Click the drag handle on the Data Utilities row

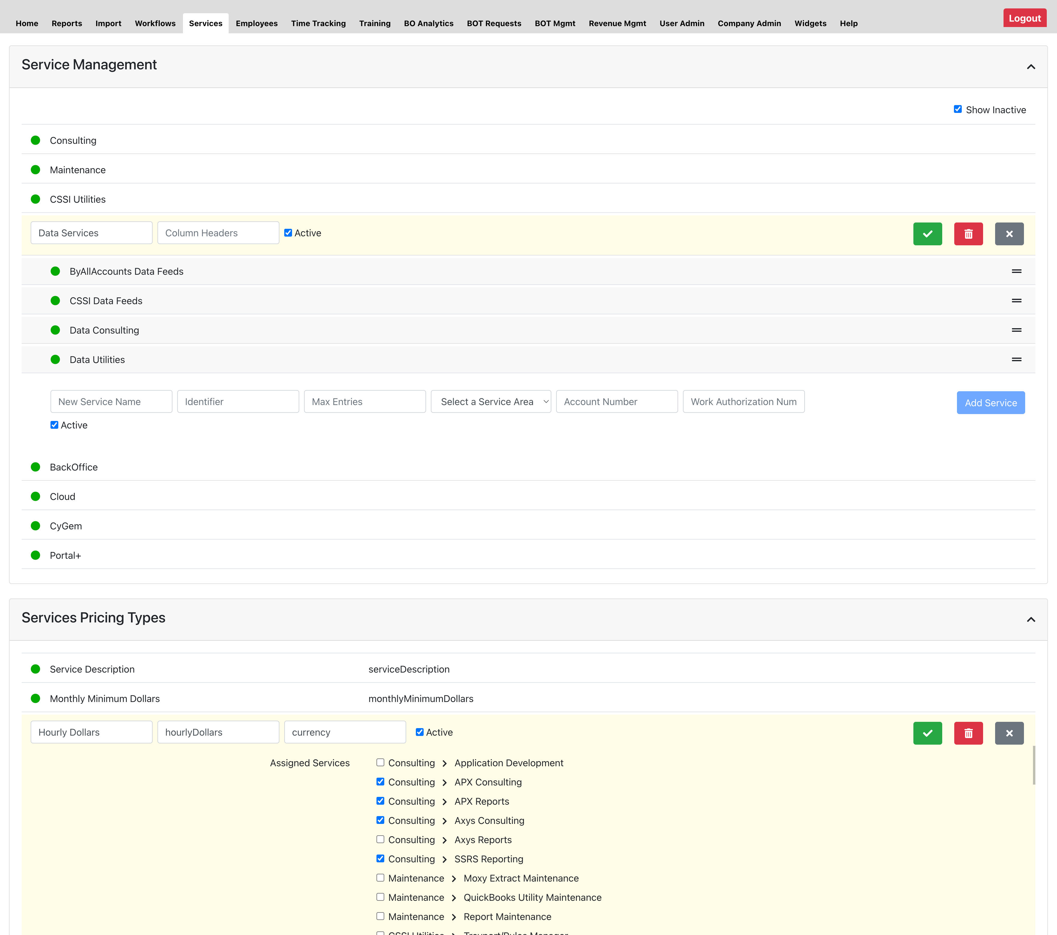coord(1016,359)
